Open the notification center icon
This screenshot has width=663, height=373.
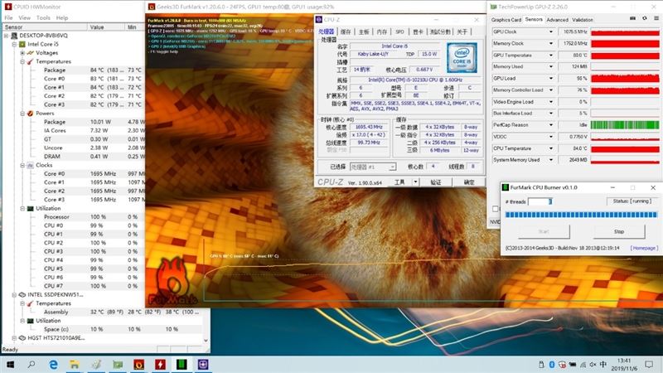tap(649, 364)
